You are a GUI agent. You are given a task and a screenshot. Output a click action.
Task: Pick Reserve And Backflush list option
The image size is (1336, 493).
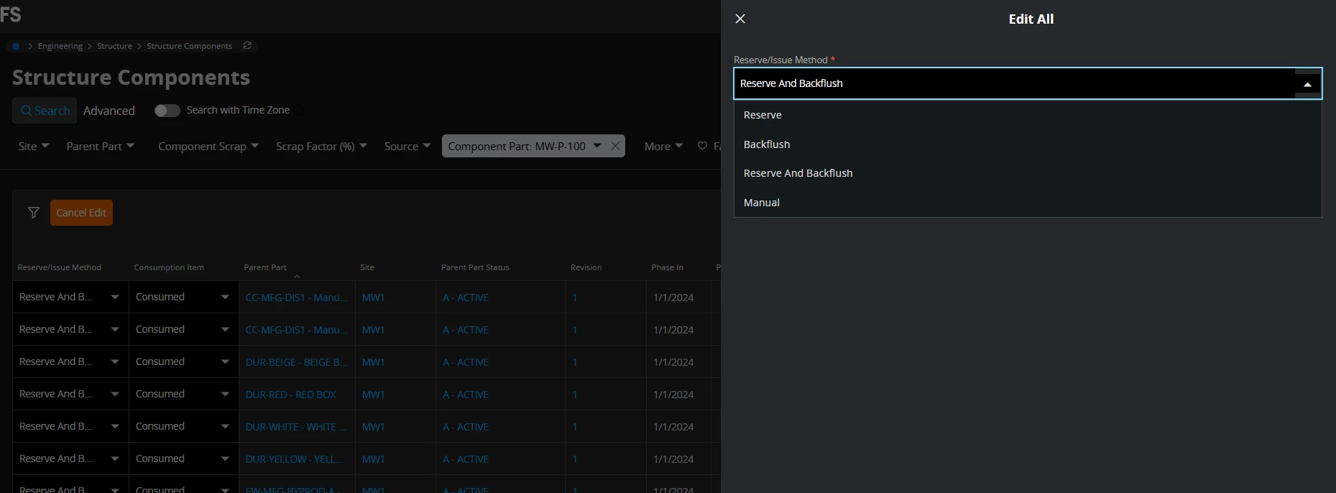pos(1028,173)
